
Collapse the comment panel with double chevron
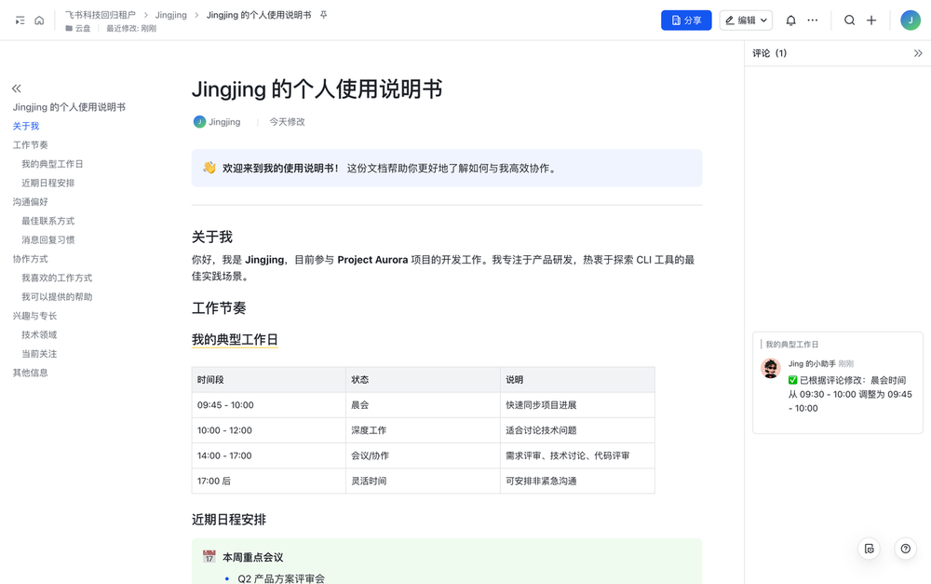pyautogui.click(x=918, y=53)
